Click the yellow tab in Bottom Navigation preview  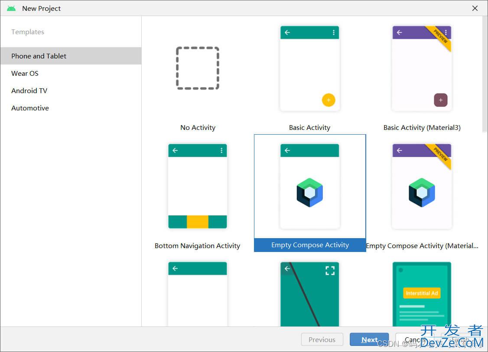(x=198, y=222)
